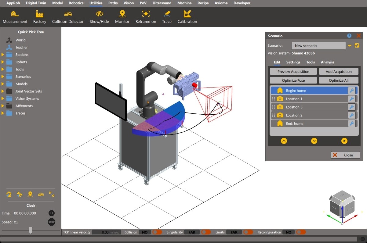
Task: Click the Add Acquisition button
Action: 338,72
